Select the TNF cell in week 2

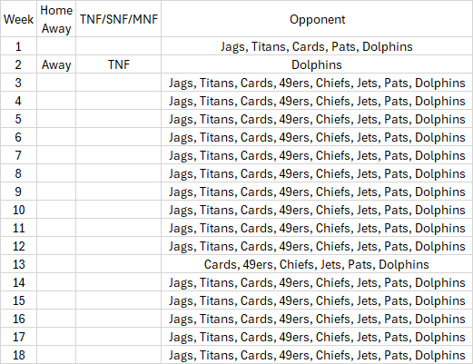tap(119, 64)
